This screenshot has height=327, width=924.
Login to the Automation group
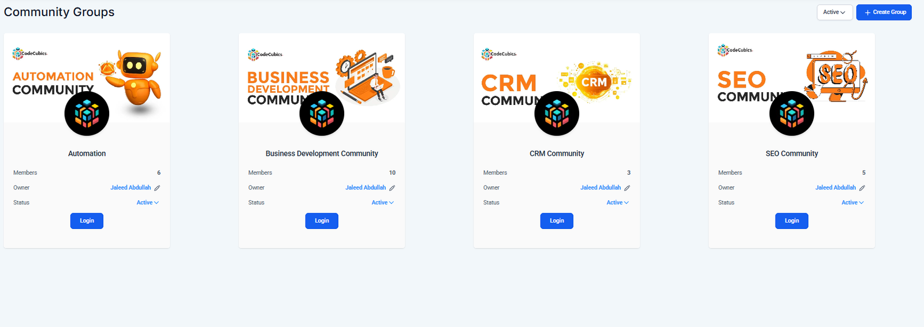pos(87,221)
